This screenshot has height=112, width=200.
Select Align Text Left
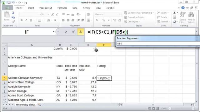coord(63,20)
